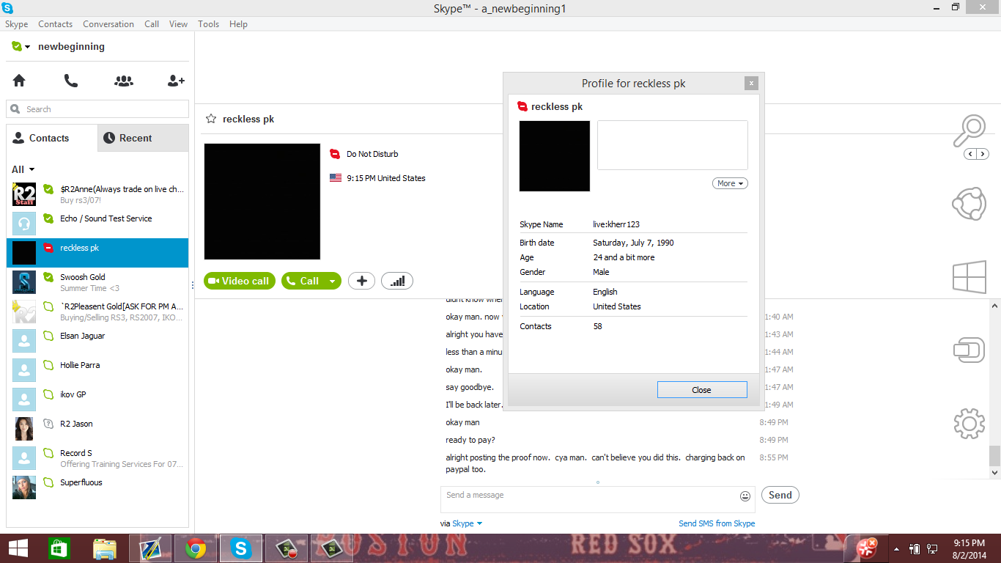
Task: Go to Skype Home via house icon
Action: [19, 81]
